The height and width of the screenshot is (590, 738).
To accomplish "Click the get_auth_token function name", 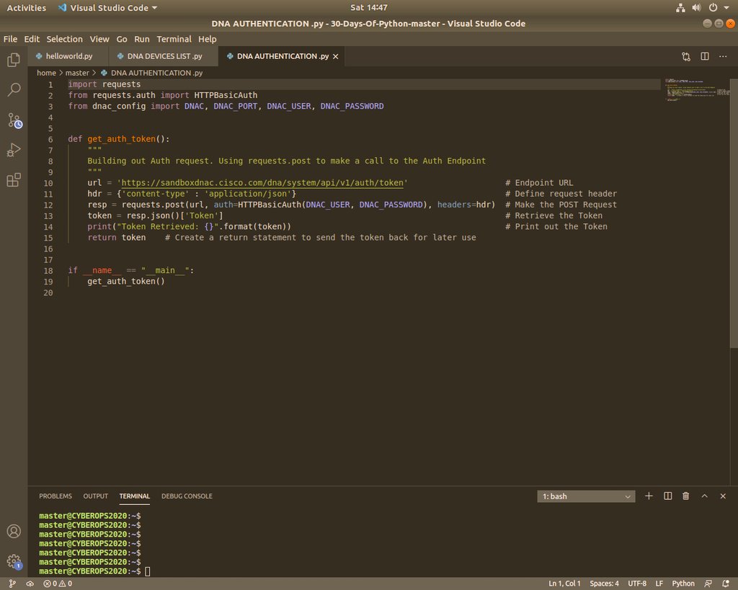I will (x=121, y=139).
